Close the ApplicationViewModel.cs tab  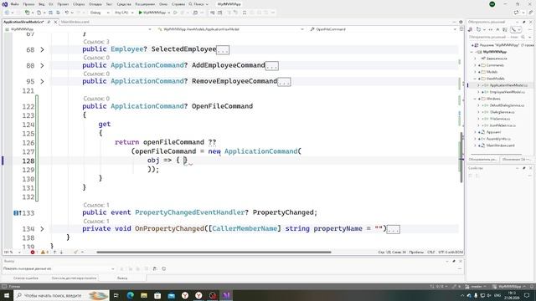tap(56, 22)
